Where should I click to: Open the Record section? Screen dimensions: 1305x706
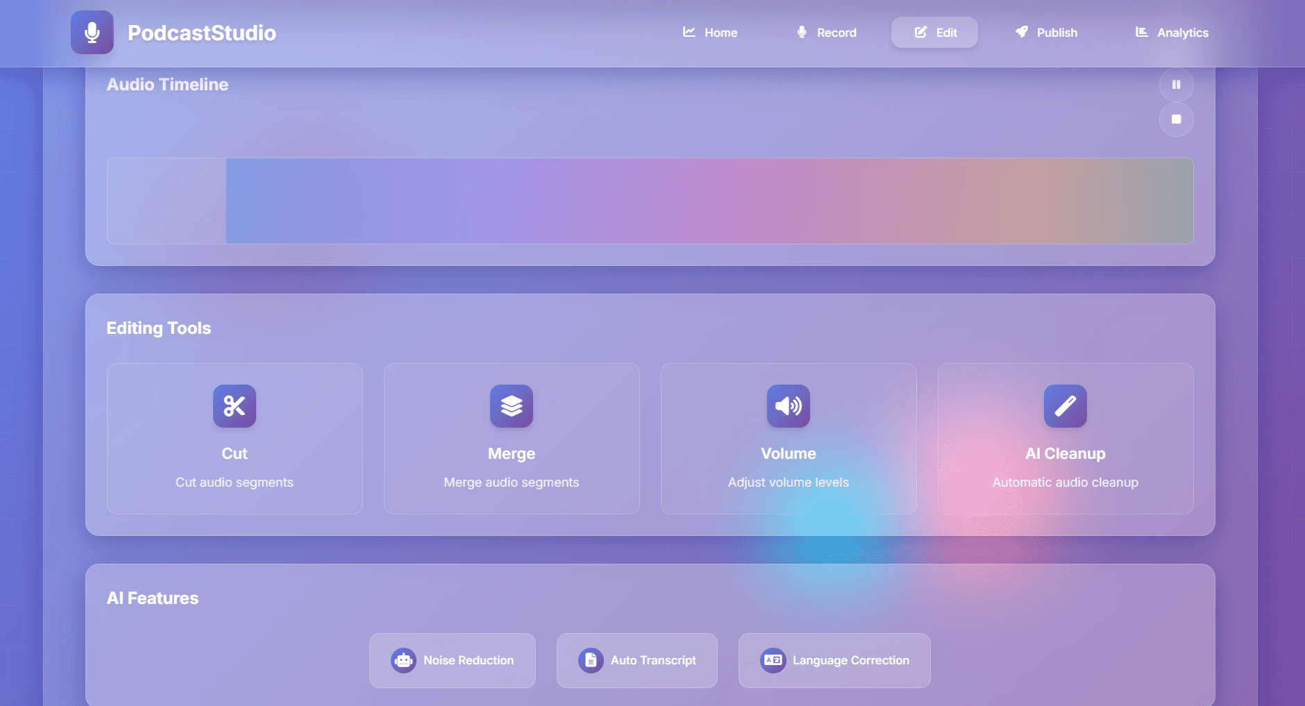pyautogui.click(x=826, y=33)
